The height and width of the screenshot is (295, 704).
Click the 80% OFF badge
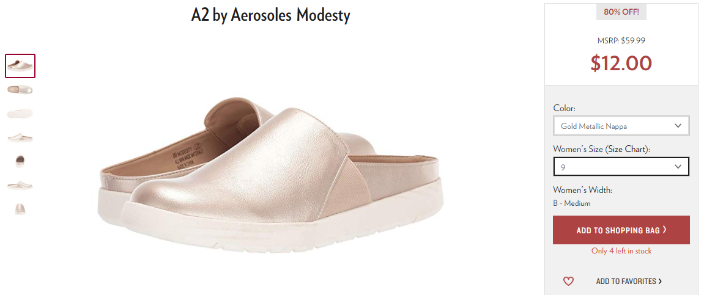621,12
